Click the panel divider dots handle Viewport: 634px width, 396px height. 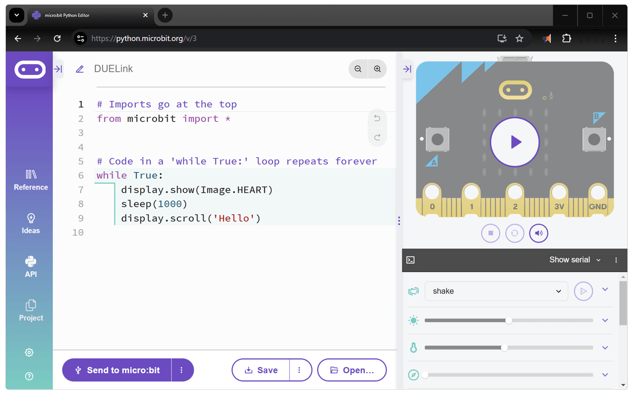(x=399, y=221)
